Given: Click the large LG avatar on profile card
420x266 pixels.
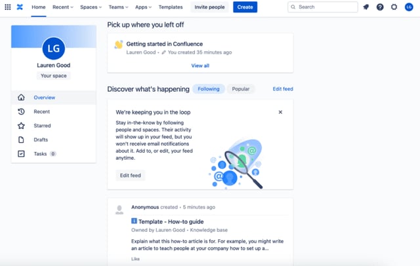Looking at the screenshot, I should click(54, 48).
